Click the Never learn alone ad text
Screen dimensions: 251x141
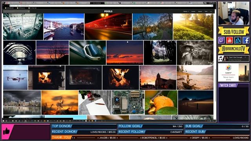(x=228, y=78)
